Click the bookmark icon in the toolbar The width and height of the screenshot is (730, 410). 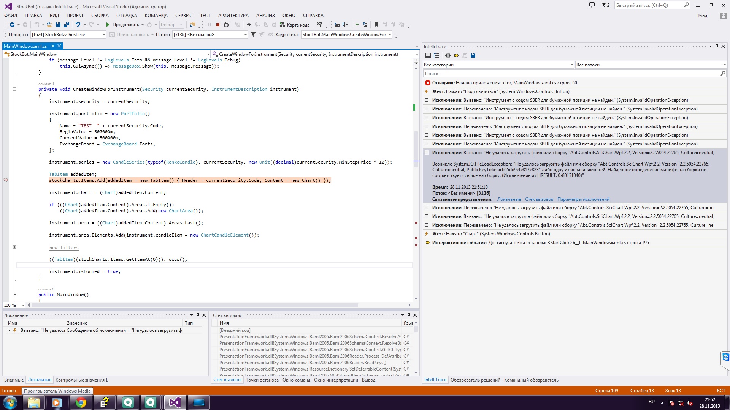(376, 25)
